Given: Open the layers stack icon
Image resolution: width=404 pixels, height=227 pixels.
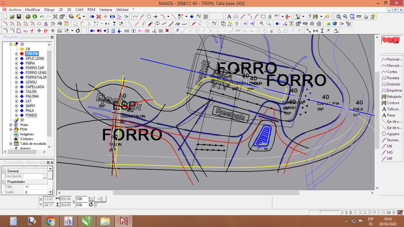Looking at the screenshot, I should coord(71,16).
